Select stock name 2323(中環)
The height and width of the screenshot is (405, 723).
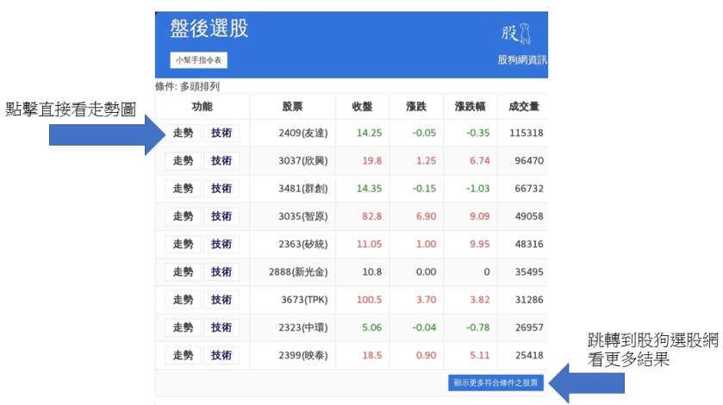pyautogui.click(x=303, y=327)
